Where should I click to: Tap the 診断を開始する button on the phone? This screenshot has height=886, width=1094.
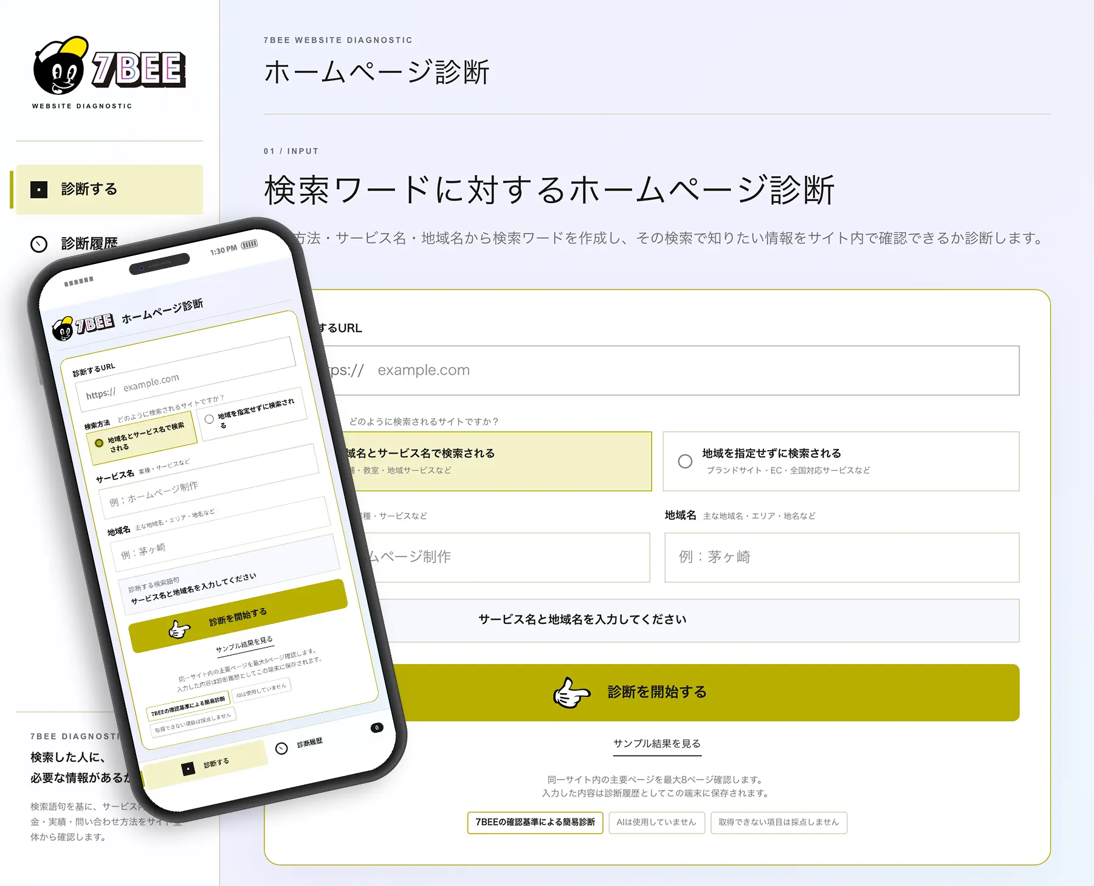tap(238, 617)
